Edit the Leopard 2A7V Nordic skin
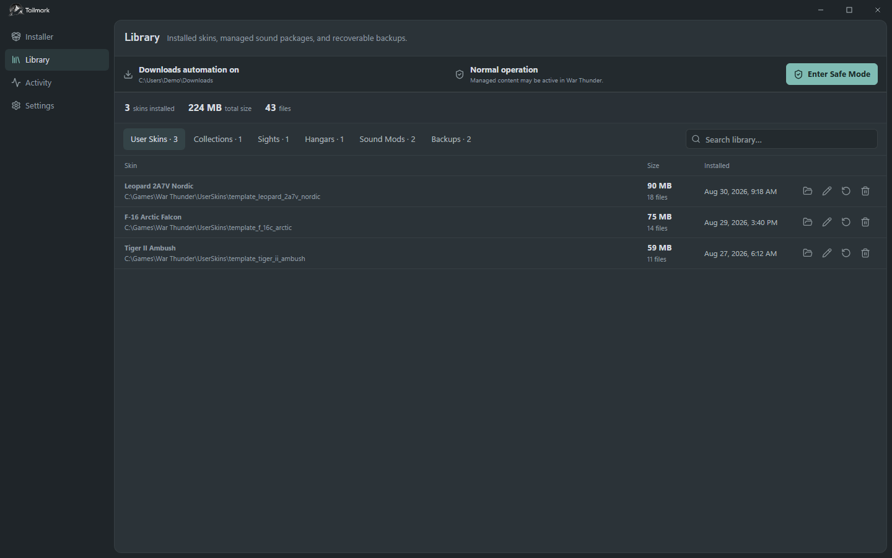The image size is (892, 558). 826,191
